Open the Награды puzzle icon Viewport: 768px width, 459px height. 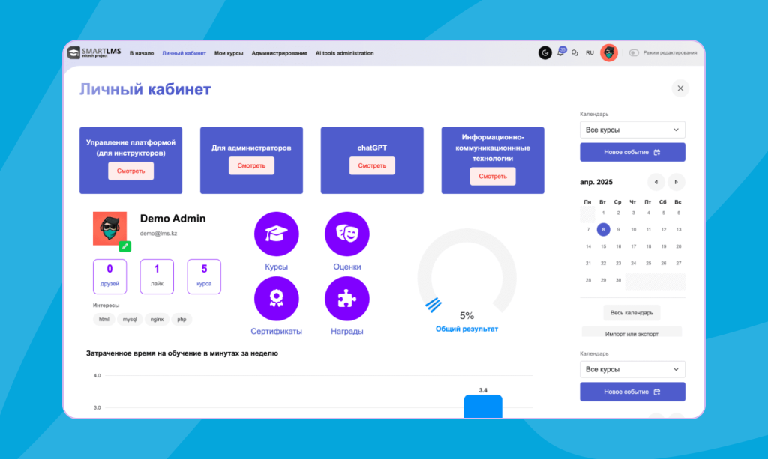tap(346, 298)
